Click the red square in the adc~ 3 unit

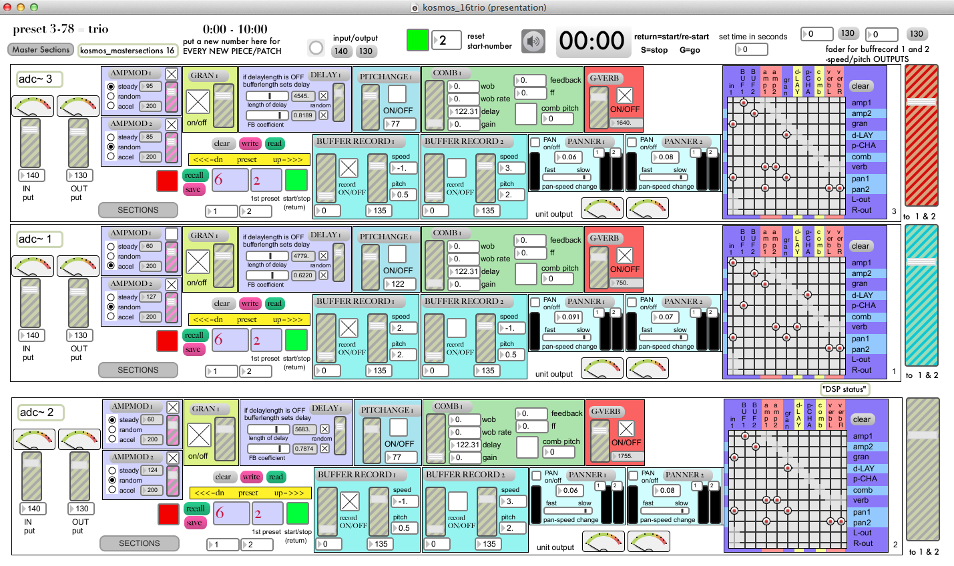pyautogui.click(x=167, y=181)
